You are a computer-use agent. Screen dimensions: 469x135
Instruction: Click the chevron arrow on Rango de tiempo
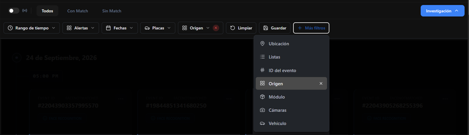(54, 28)
